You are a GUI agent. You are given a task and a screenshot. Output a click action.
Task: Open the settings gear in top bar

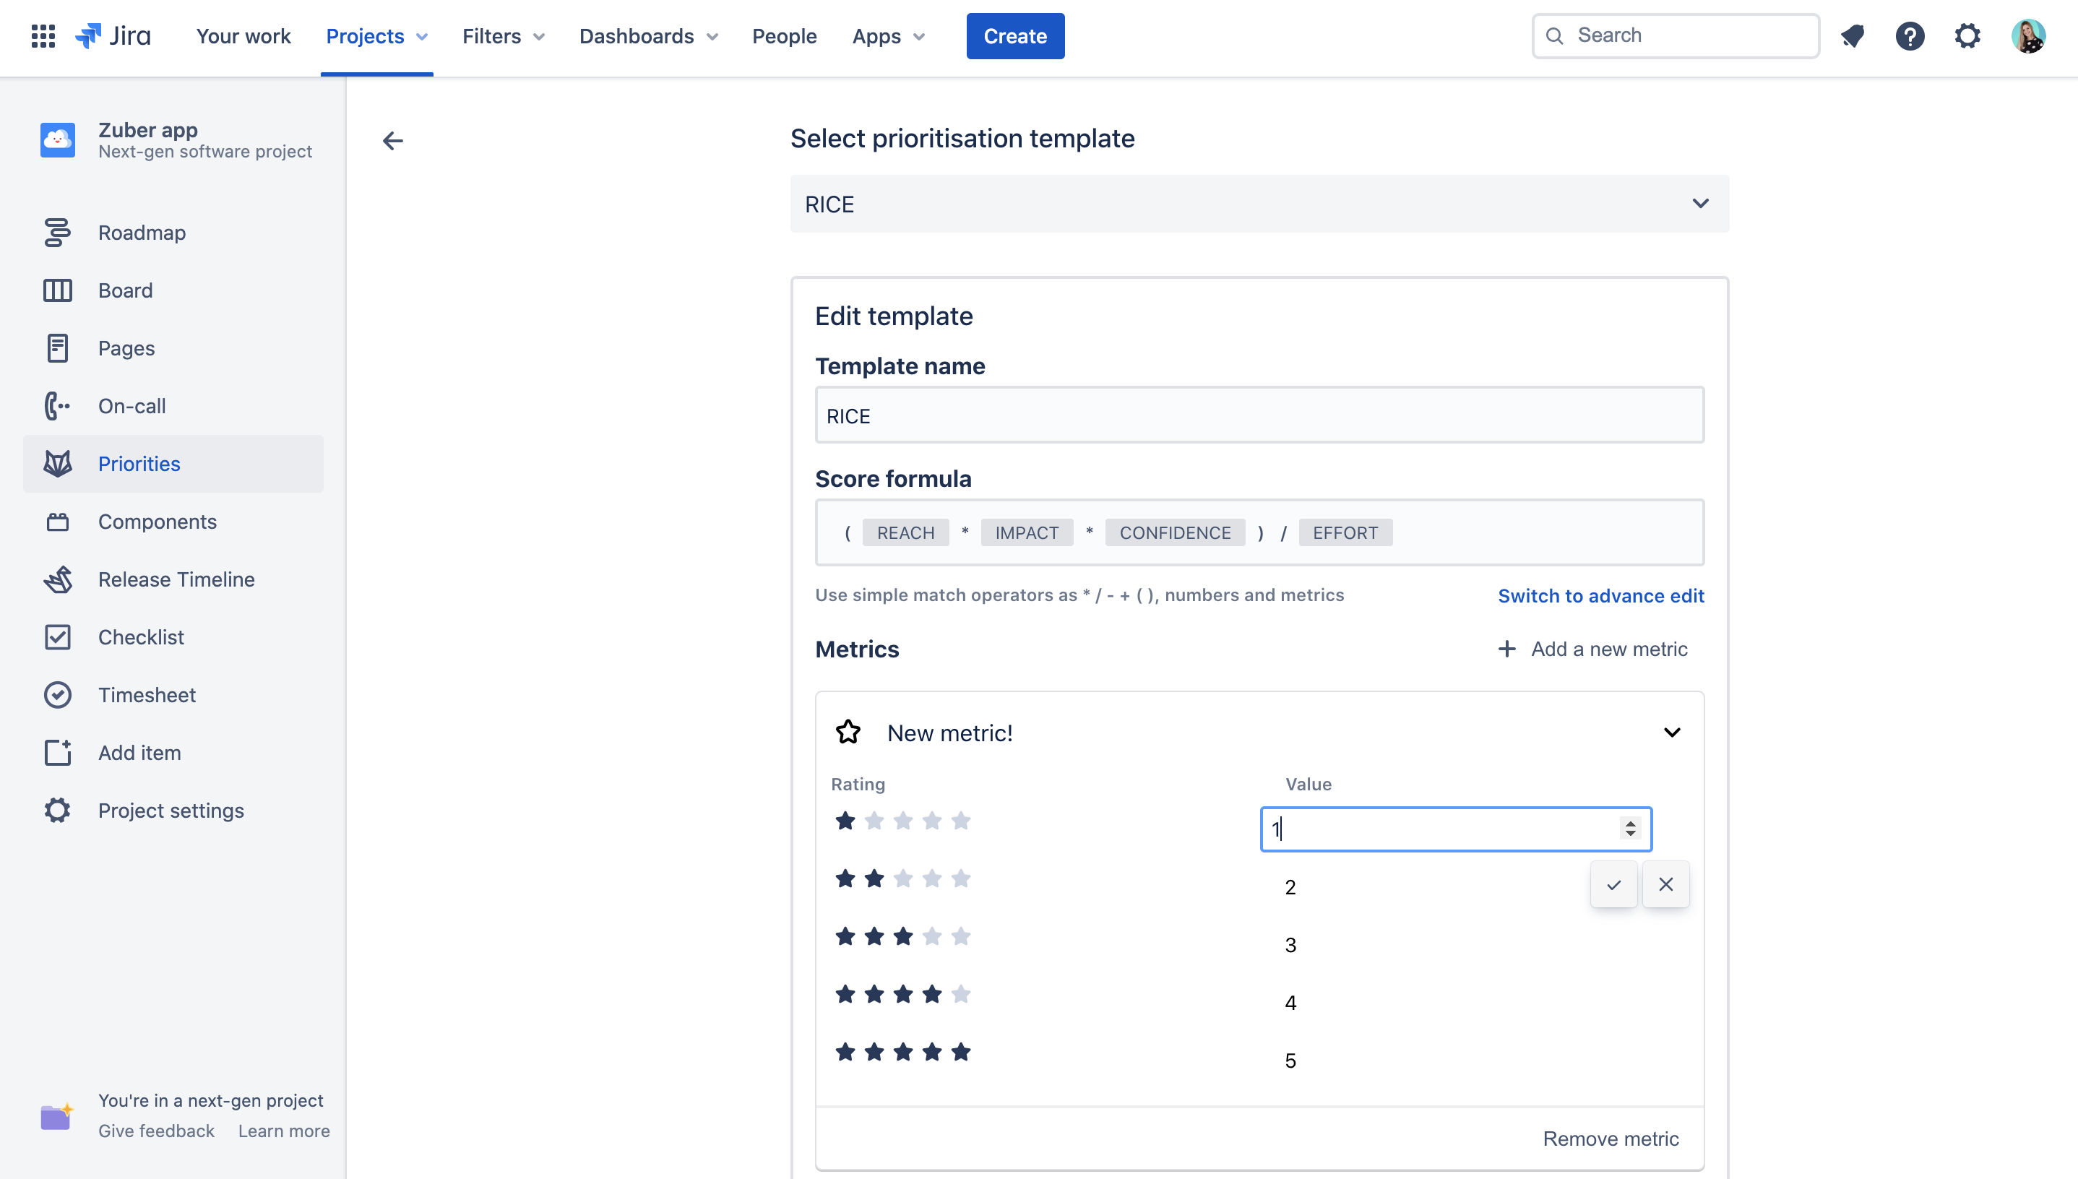[1967, 35]
